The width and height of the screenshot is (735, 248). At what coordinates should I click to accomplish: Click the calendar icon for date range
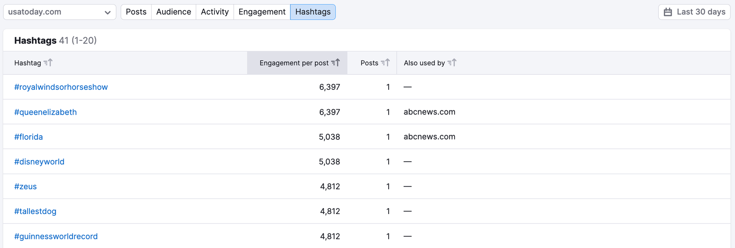pyautogui.click(x=668, y=12)
